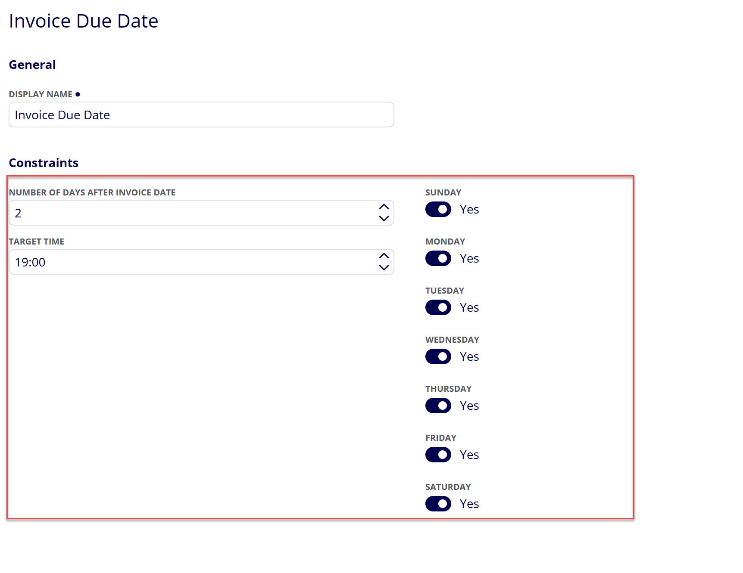Decrease target time with down chevron
The image size is (743, 573).
point(384,267)
